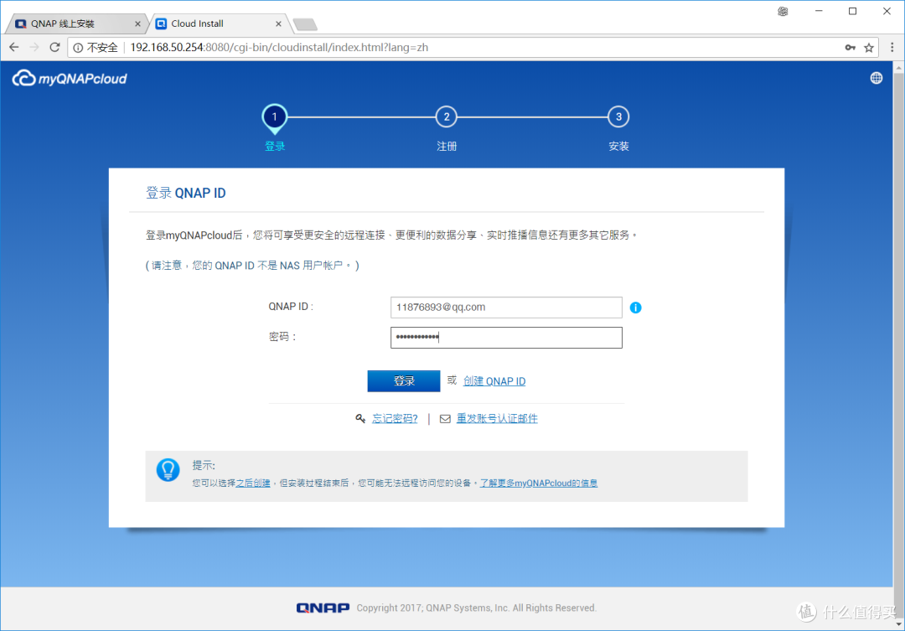
Task: Bookmark page with star icon
Action: (x=869, y=47)
